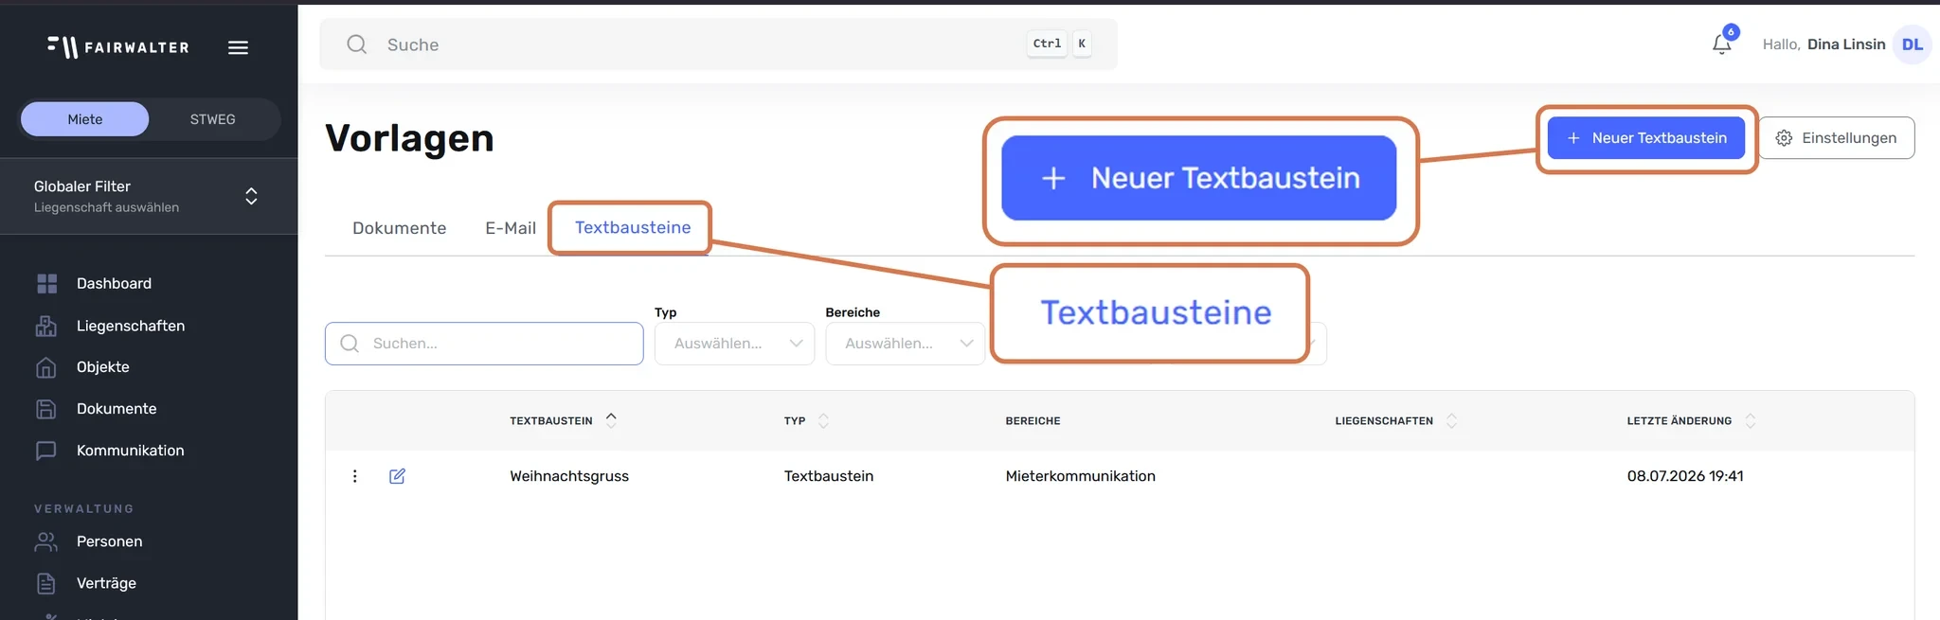The width and height of the screenshot is (1940, 620).
Task: Click the 08.07.2026 19:41 date cell
Action: pyautogui.click(x=1685, y=476)
